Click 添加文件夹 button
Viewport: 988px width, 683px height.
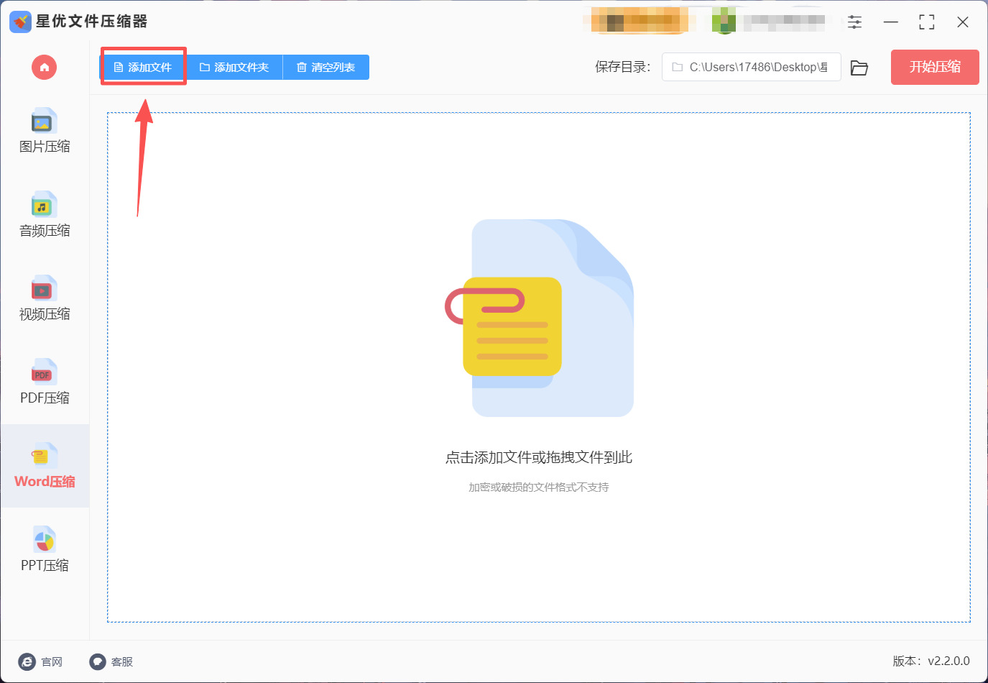[234, 67]
